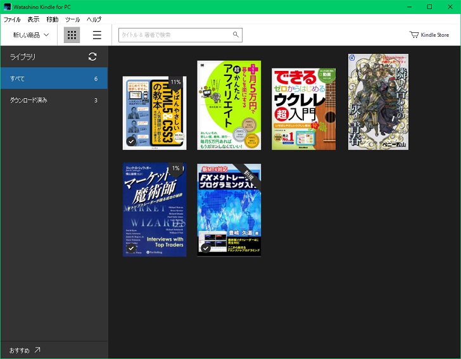Screen dimensions: 461x359
Task: Open the ウクレレ超入門 book
Action: [304, 109]
